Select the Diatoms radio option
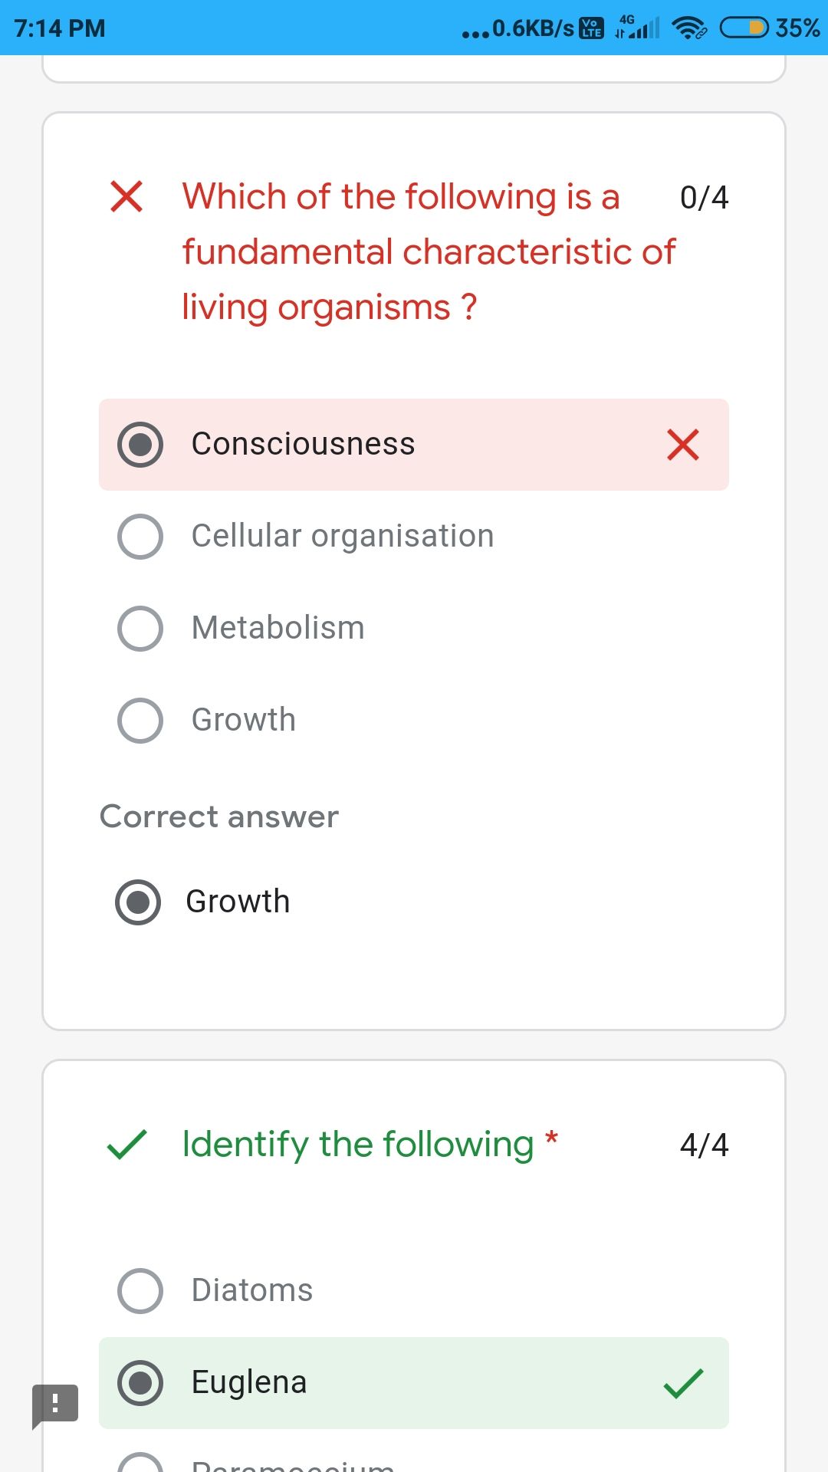Image resolution: width=828 pixels, height=1472 pixels. pyautogui.click(x=414, y=1290)
